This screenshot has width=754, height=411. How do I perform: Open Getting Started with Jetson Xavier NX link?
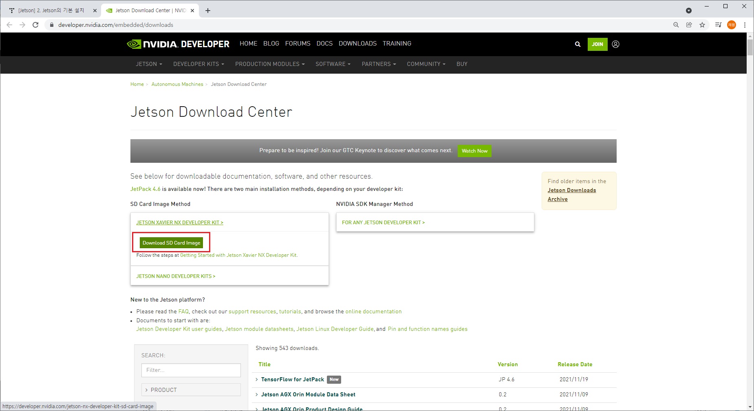(238, 255)
